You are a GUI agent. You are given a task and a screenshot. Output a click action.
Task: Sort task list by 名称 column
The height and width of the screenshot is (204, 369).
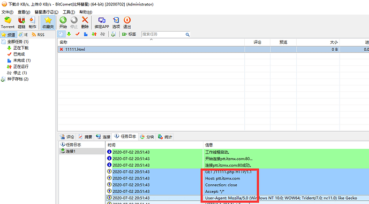pyautogui.click(x=151, y=42)
